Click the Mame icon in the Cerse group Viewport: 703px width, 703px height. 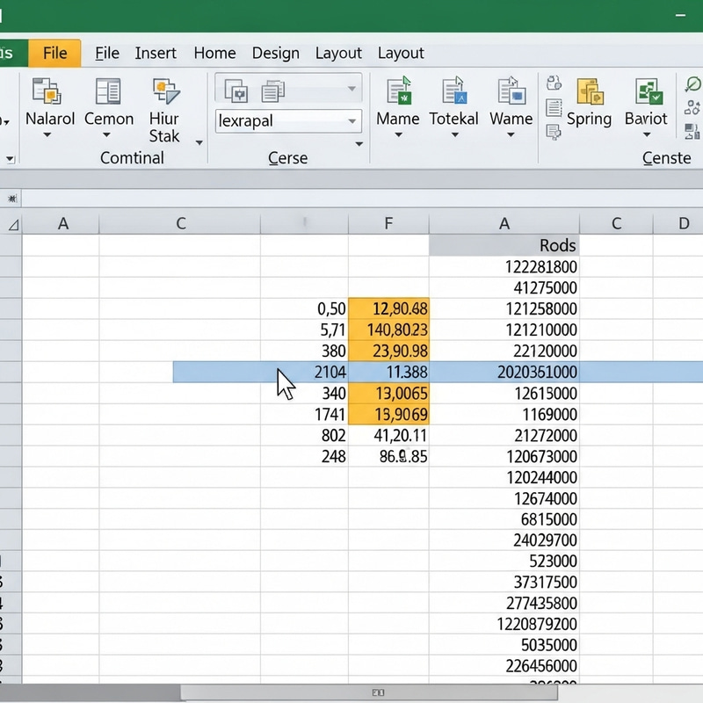pos(398,92)
